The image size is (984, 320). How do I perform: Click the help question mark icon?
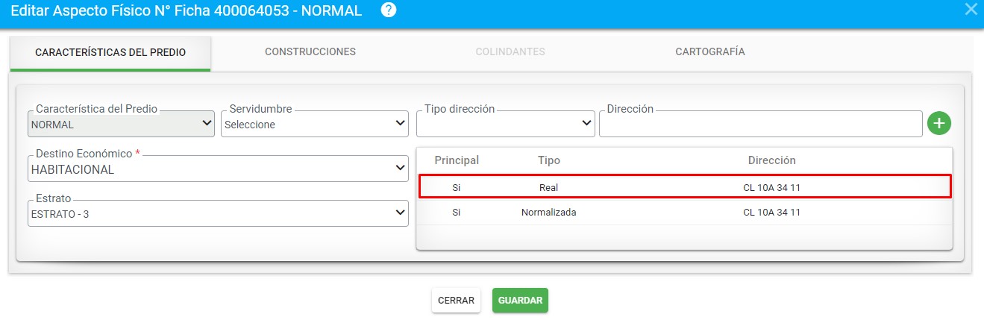click(x=388, y=10)
